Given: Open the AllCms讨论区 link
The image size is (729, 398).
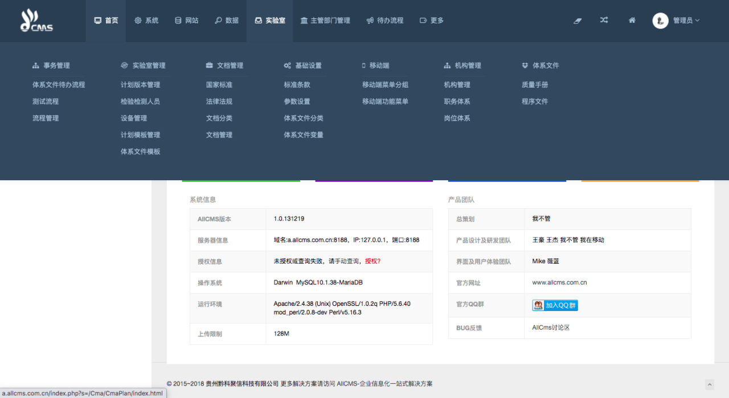Looking at the screenshot, I should click(551, 327).
